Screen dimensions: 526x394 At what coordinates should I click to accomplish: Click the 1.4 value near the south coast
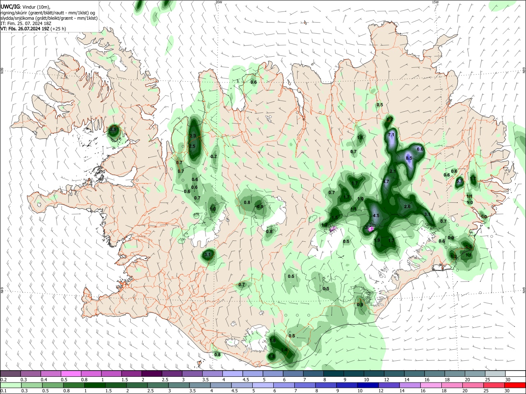pyautogui.click(x=284, y=350)
